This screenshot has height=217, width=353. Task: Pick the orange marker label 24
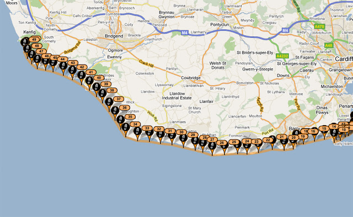(x=247, y=141)
